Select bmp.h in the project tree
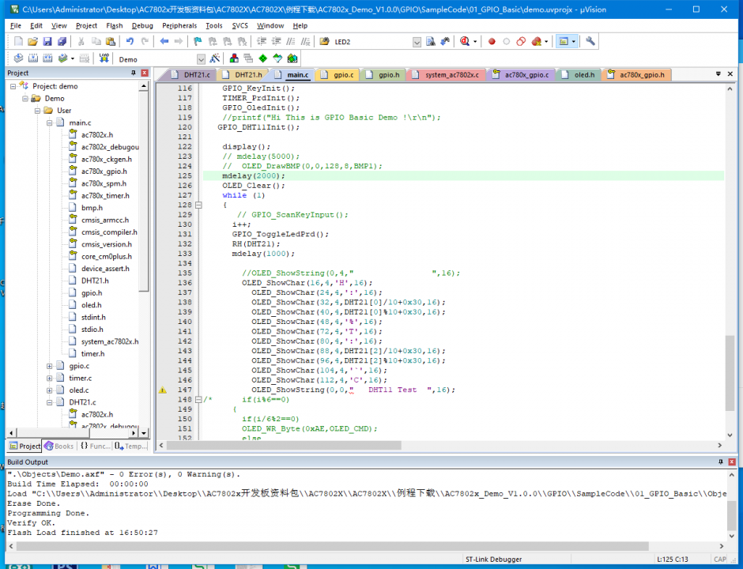This screenshot has width=743, height=569. point(92,208)
